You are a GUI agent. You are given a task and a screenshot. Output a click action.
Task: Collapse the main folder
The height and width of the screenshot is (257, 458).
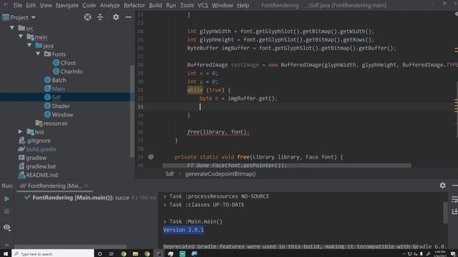click(21, 36)
